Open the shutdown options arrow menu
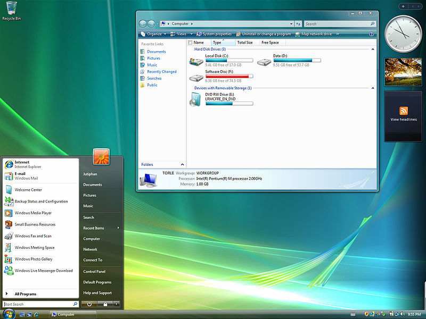426x319 pixels. pos(117,304)
